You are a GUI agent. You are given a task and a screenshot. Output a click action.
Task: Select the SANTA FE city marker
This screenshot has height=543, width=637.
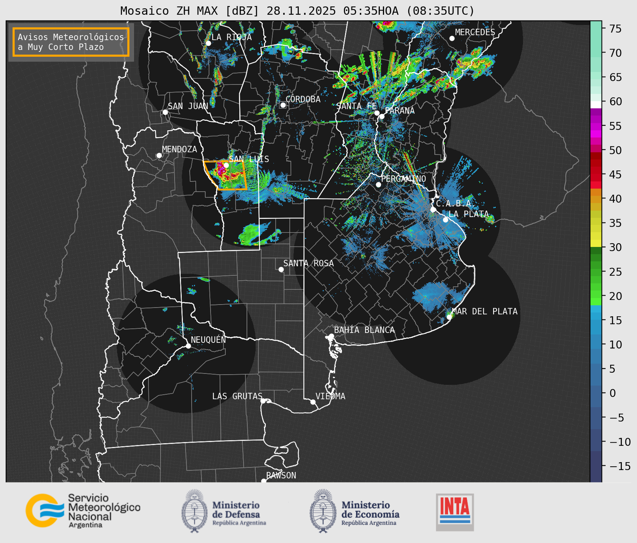coord(377,113)
